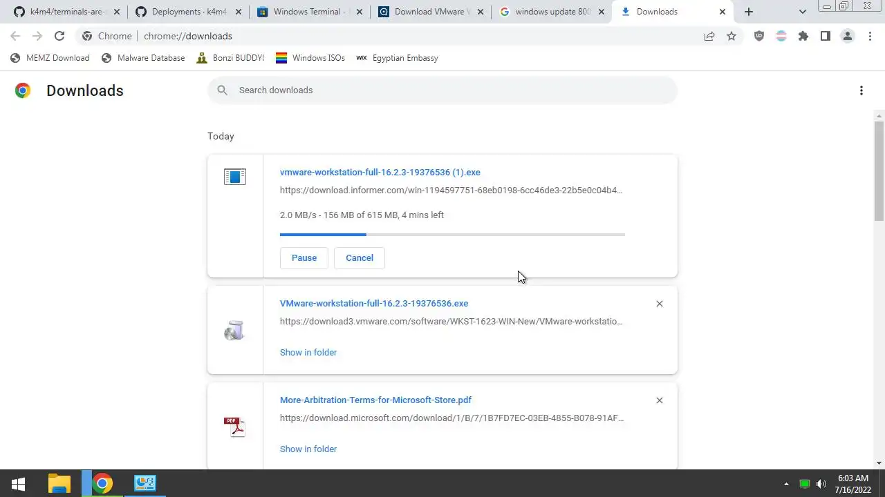Click the in-progress download file icon
The image size is (885, 497).
pos(235,177)
